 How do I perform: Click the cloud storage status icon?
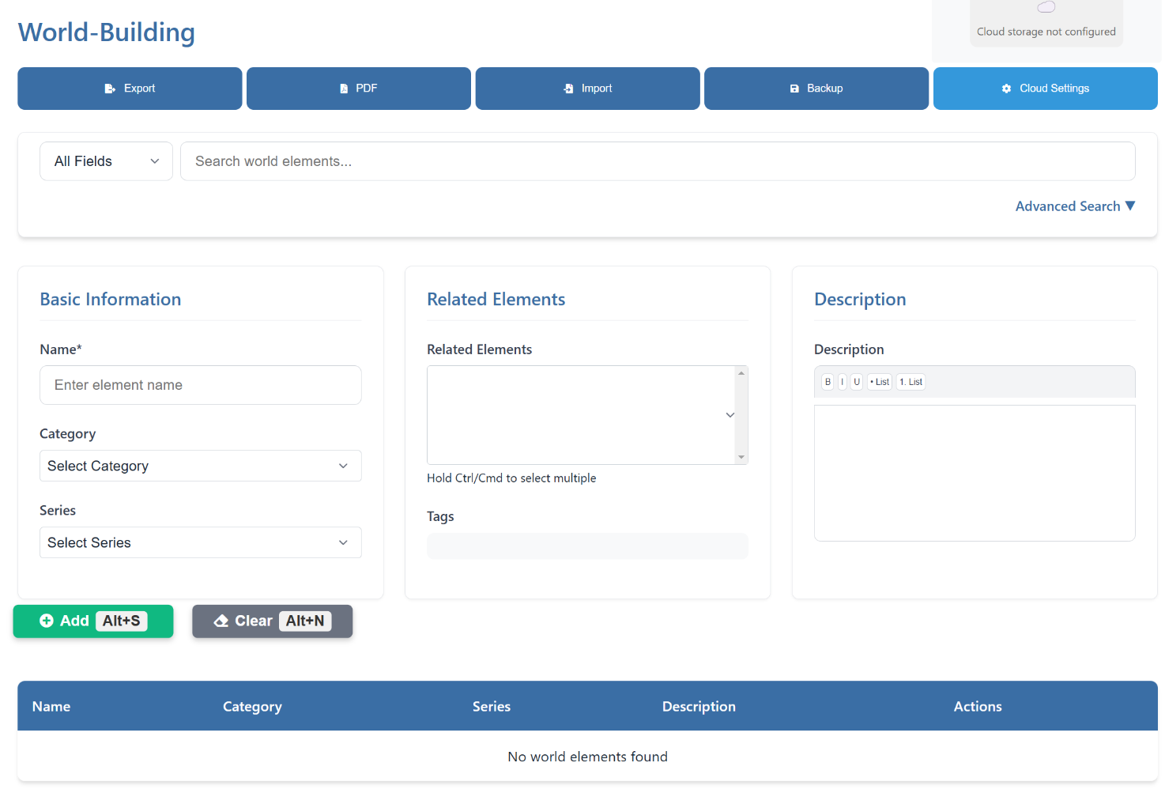(x=1046, y=8)
